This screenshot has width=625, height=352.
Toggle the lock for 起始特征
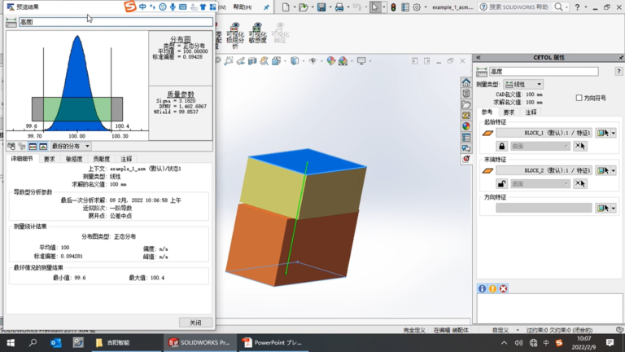[501, 146]
